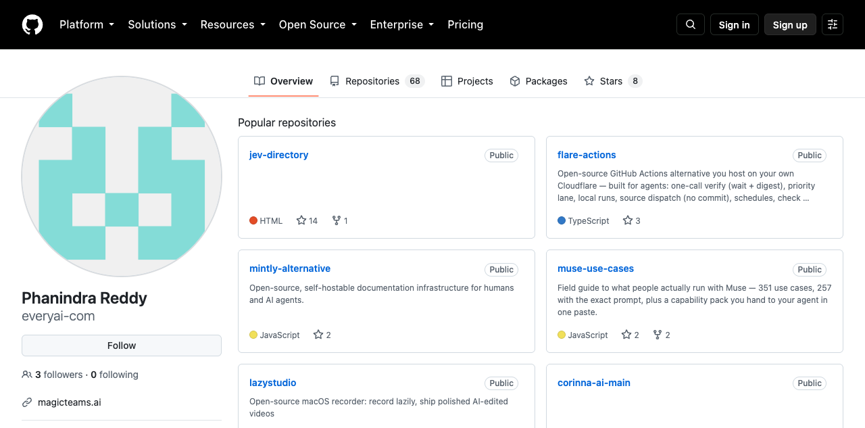Image resolution: width=865 pixels, height=428 pixels.
Task: Click the star icon of jev-directory
Action: coord(301,220)
